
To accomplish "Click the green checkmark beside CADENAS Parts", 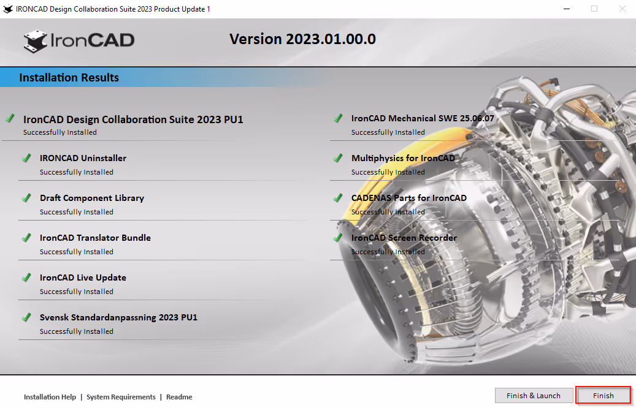I will 338,198.
